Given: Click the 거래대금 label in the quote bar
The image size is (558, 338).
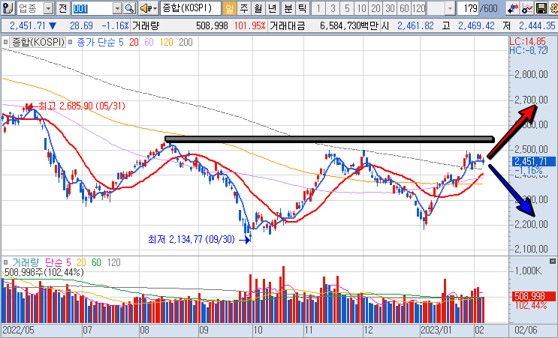Looking at the screenshot, I should pyautogui.click(x=287, y=25).
